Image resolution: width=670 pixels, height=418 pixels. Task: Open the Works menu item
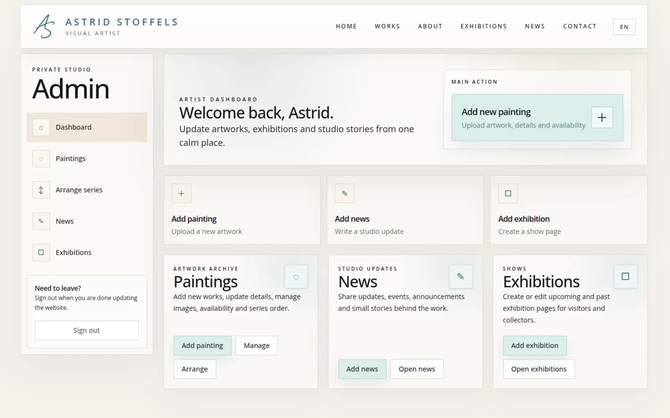pos(387,26)
